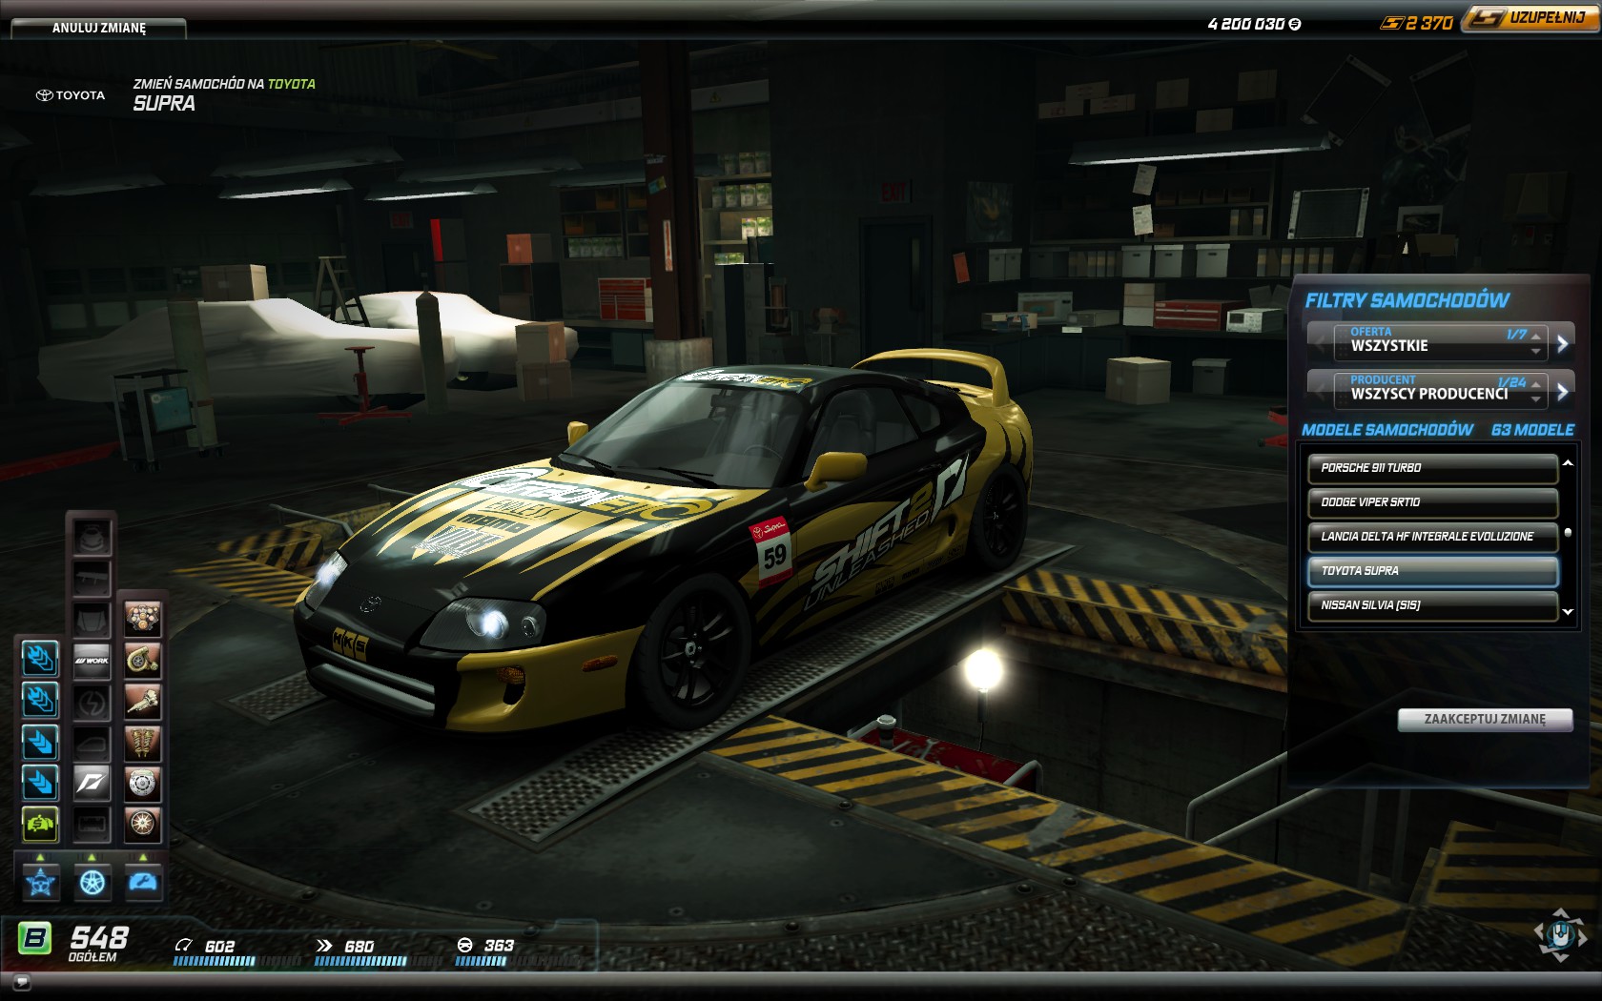Click the green B class badge
Screen dimensions: 1602x1001
click(35, 939)
